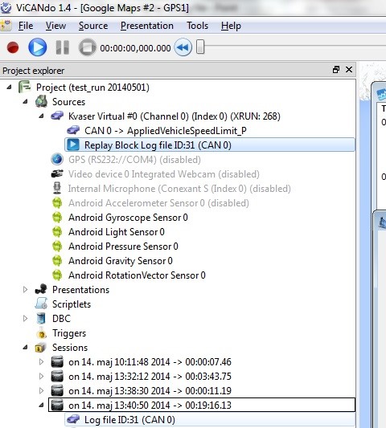This screenshot has height=428, width=386.
Task: Collapse the Sessions tree node
Action: 25,347
